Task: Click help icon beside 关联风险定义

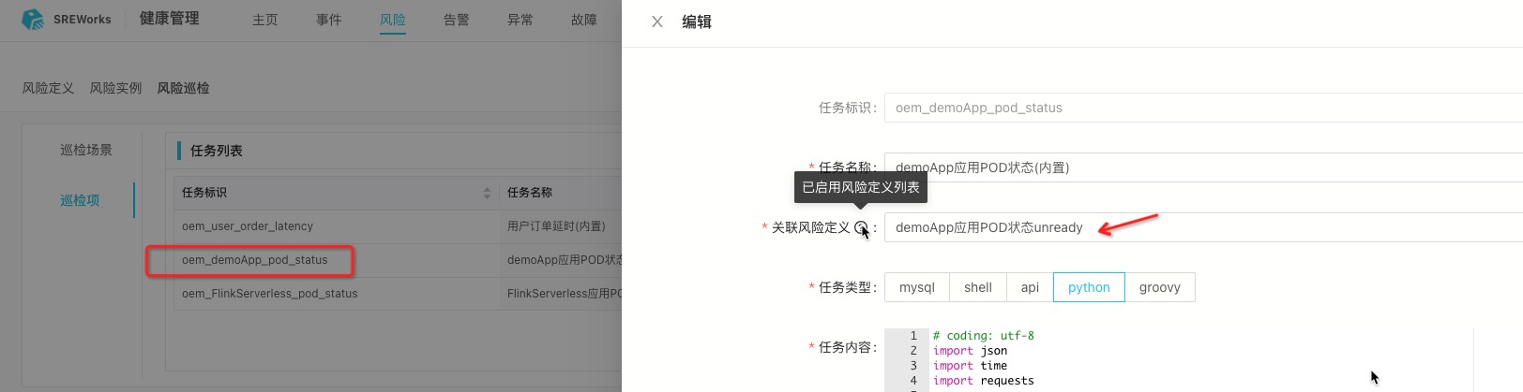Action: click(861, 227)
